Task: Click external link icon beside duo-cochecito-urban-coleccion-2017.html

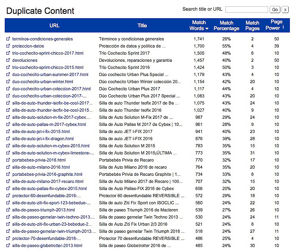Action: (8, 89)
